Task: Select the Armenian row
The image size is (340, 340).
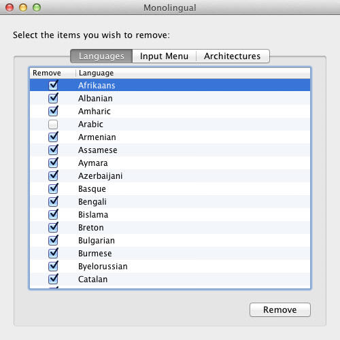Action: (170, 137)
